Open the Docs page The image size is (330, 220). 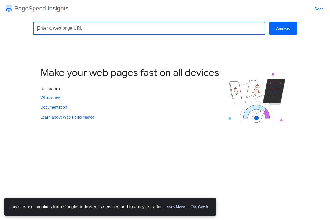coord(319,9)
